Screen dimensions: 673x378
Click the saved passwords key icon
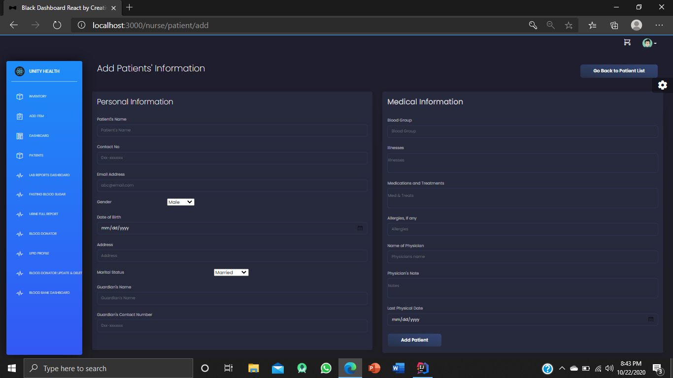pyautogui.click(x=533, y=25)
